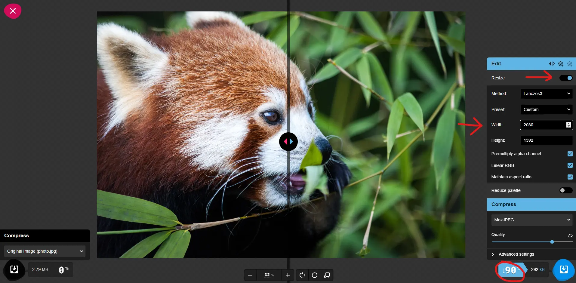Open the Preset dropdown set to Custom
Viewport: 576px width, 283px height.
[x=546, y=109]
